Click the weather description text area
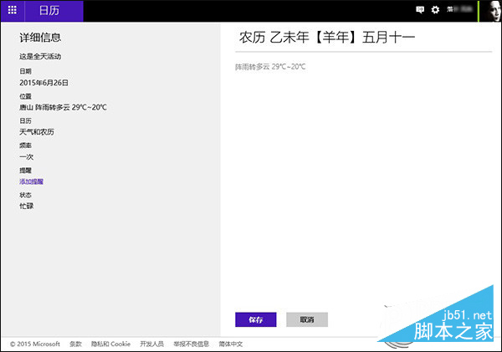This screenshot has width=502, height=352. pyautogui.click(x=270, y=66)
